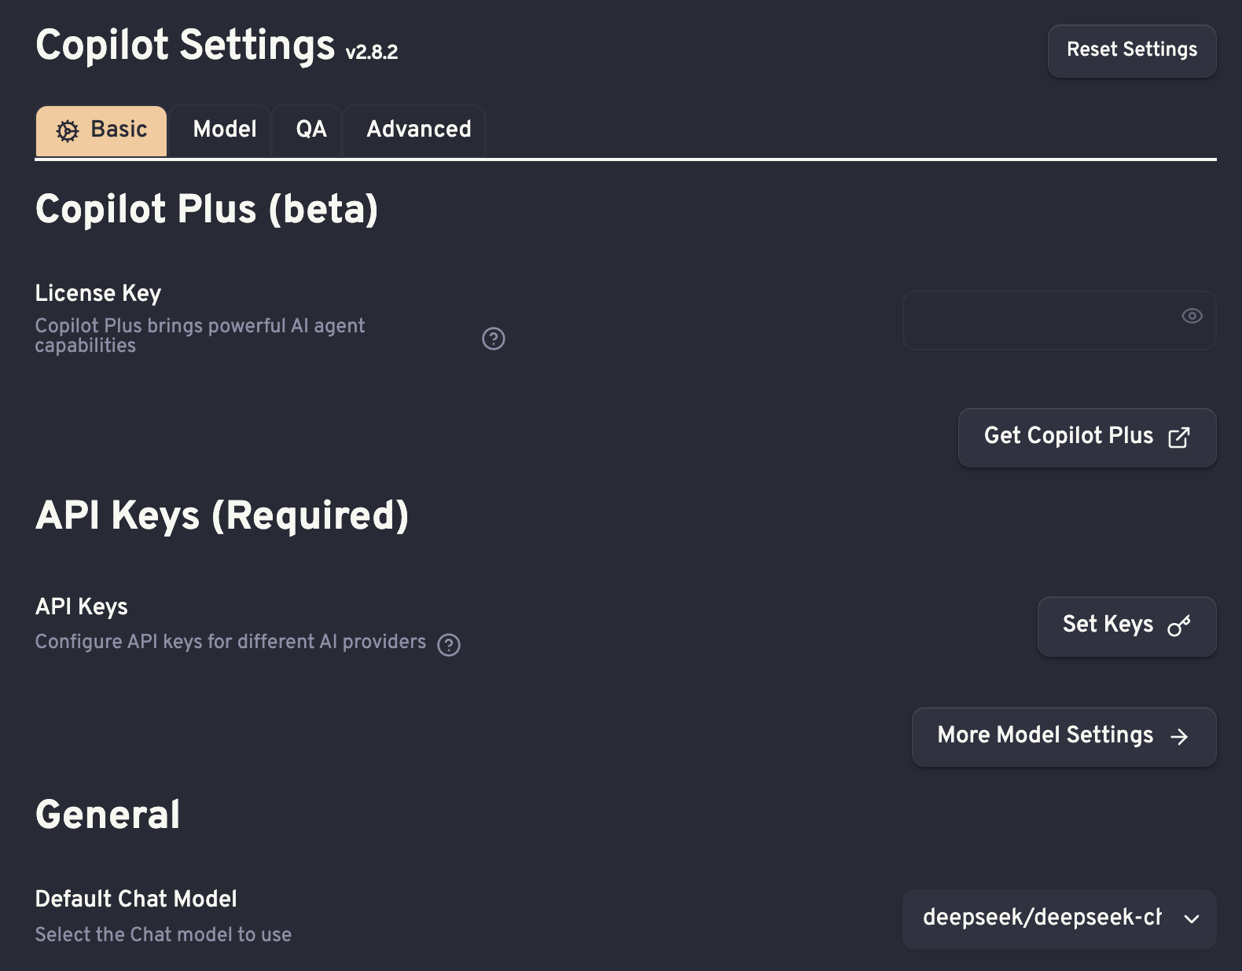
Task: Click the Reset Settings button
Action: [1132, 51]
